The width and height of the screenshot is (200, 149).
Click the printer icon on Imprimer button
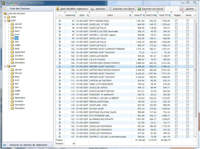[x=92, y=9]
